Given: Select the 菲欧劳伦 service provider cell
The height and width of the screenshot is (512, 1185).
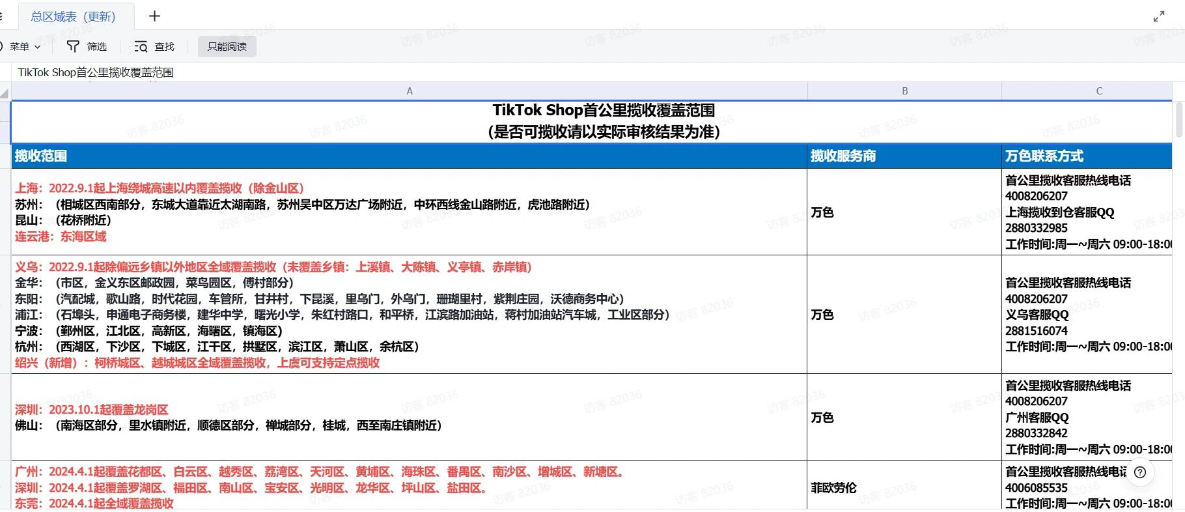Looking at the screenshot, I should point(904,485).
